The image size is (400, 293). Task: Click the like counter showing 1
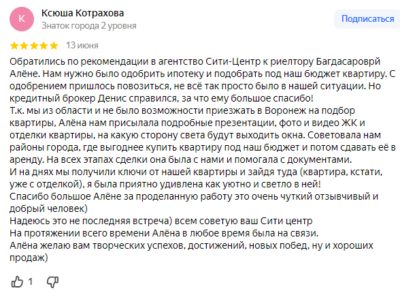click(x=31, y=282)
